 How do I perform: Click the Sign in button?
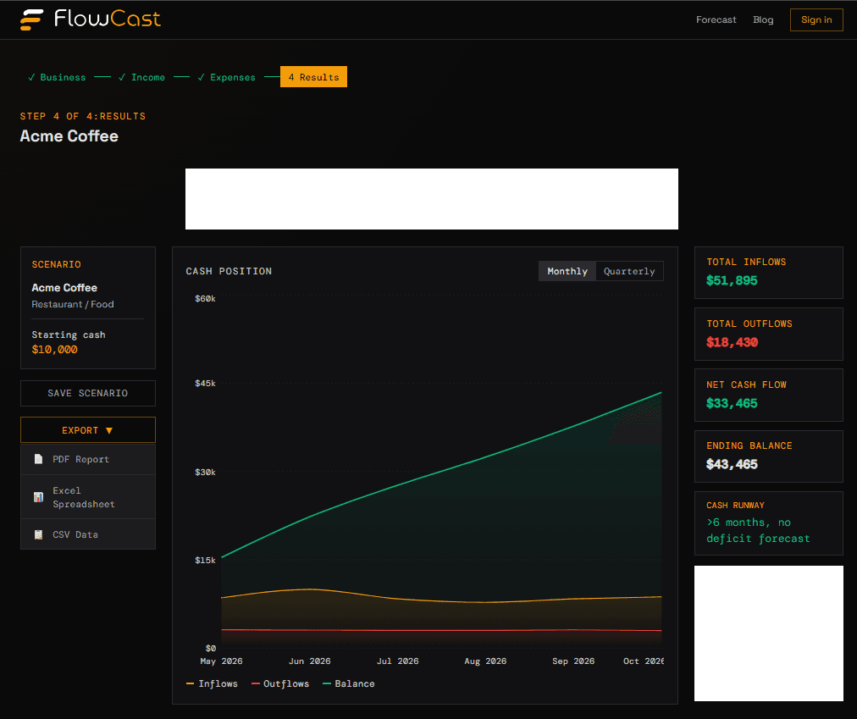[x=816, y=19]
